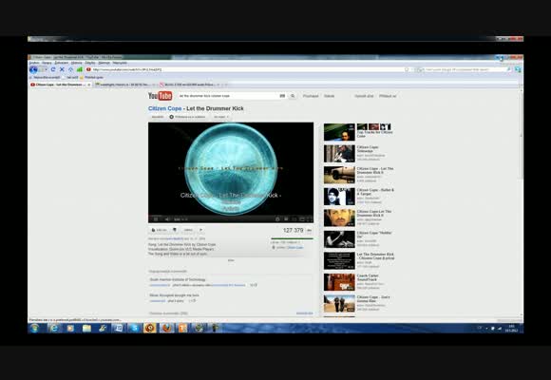The image size is (551, 380).
Task: Click the Windows Start orb
Action: pyautogui.click(x=34, y=328)
